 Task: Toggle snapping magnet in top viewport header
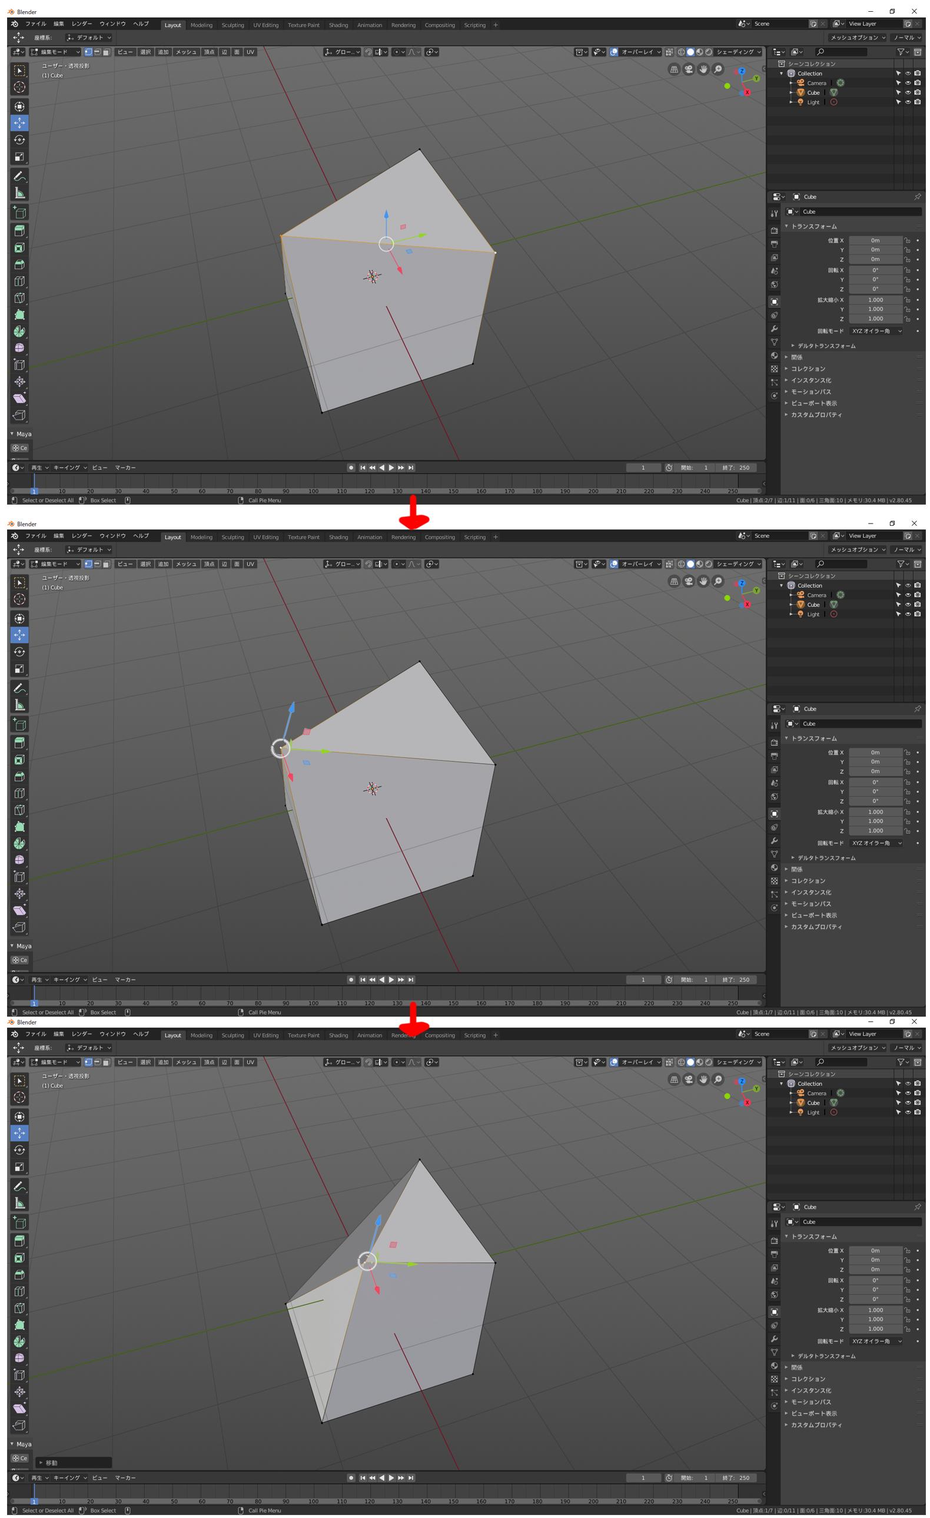coord(368,52)
